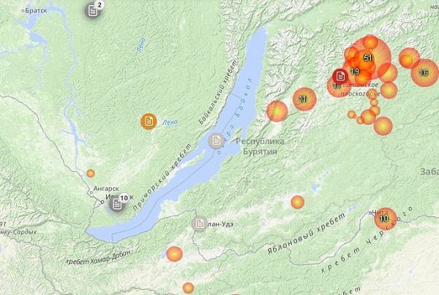Click the Братск city label

[x=34, y=11]
